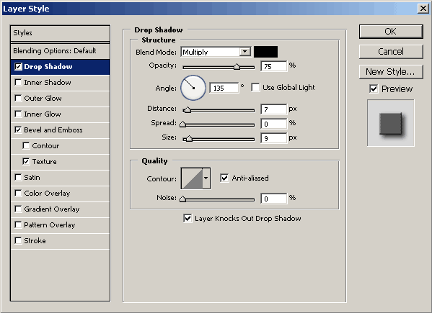Toggle Layer Knocks Out Drop Shadow
This screenshot has width=432, height=313.
[x=188, y=219]
